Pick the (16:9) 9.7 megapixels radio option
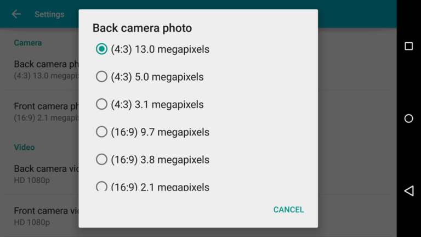The image size is (421, 237). [x=101, y=132]
